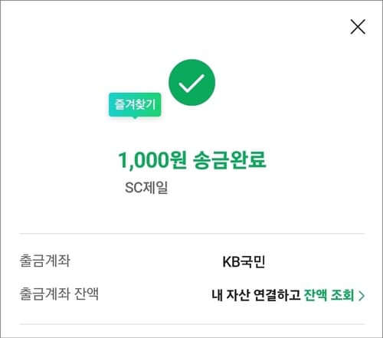
Task: Open the 잔액 조회 balance inquiry link
Action: pos(329,295)
